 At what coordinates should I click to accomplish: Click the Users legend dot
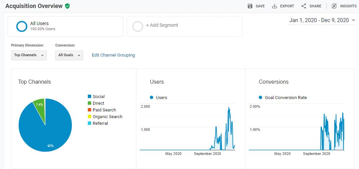pos(152,97)
